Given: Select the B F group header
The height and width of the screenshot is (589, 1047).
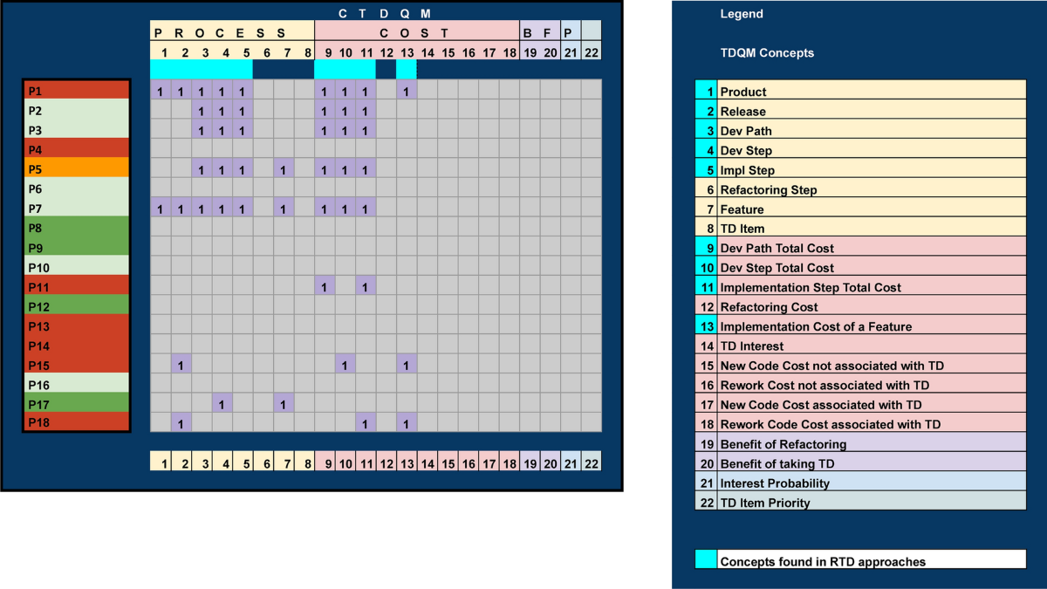Looking at the screenshot, I should [x=540, y=33].
